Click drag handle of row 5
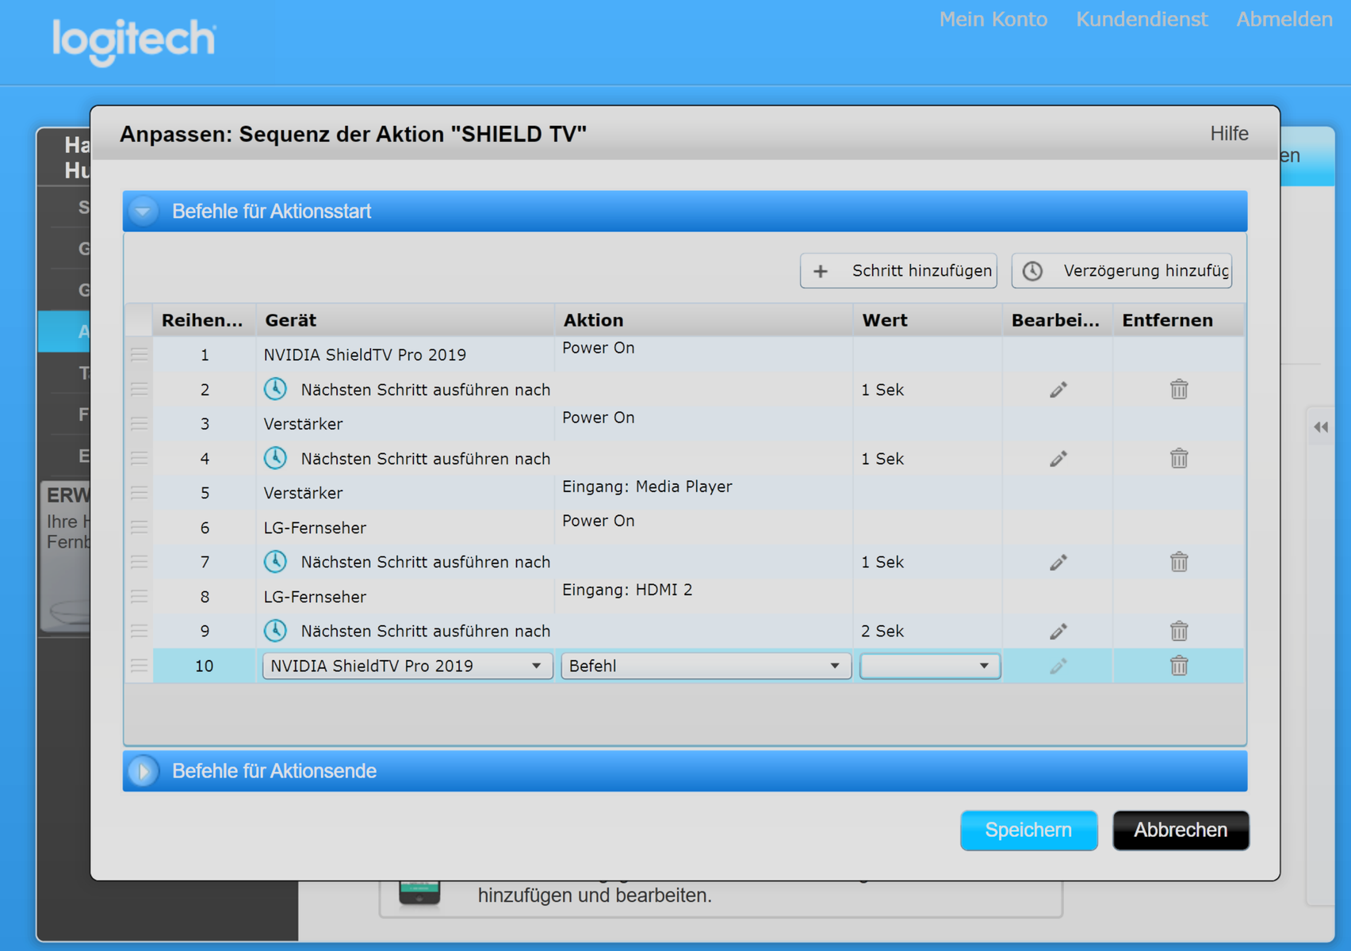1351x951 pixels. pos(140,493)
